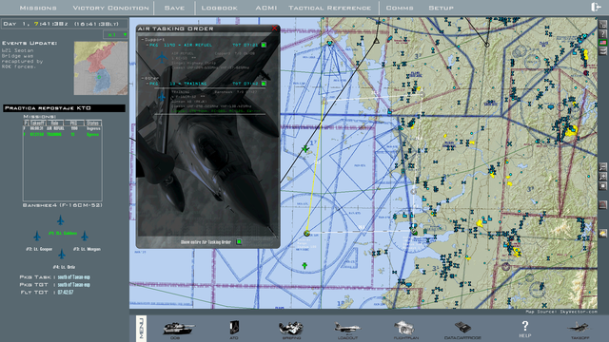609x342 pixels.
Task: Select the green TRAINING mission row
Action: pyautogui.click(x=62, y=134)
